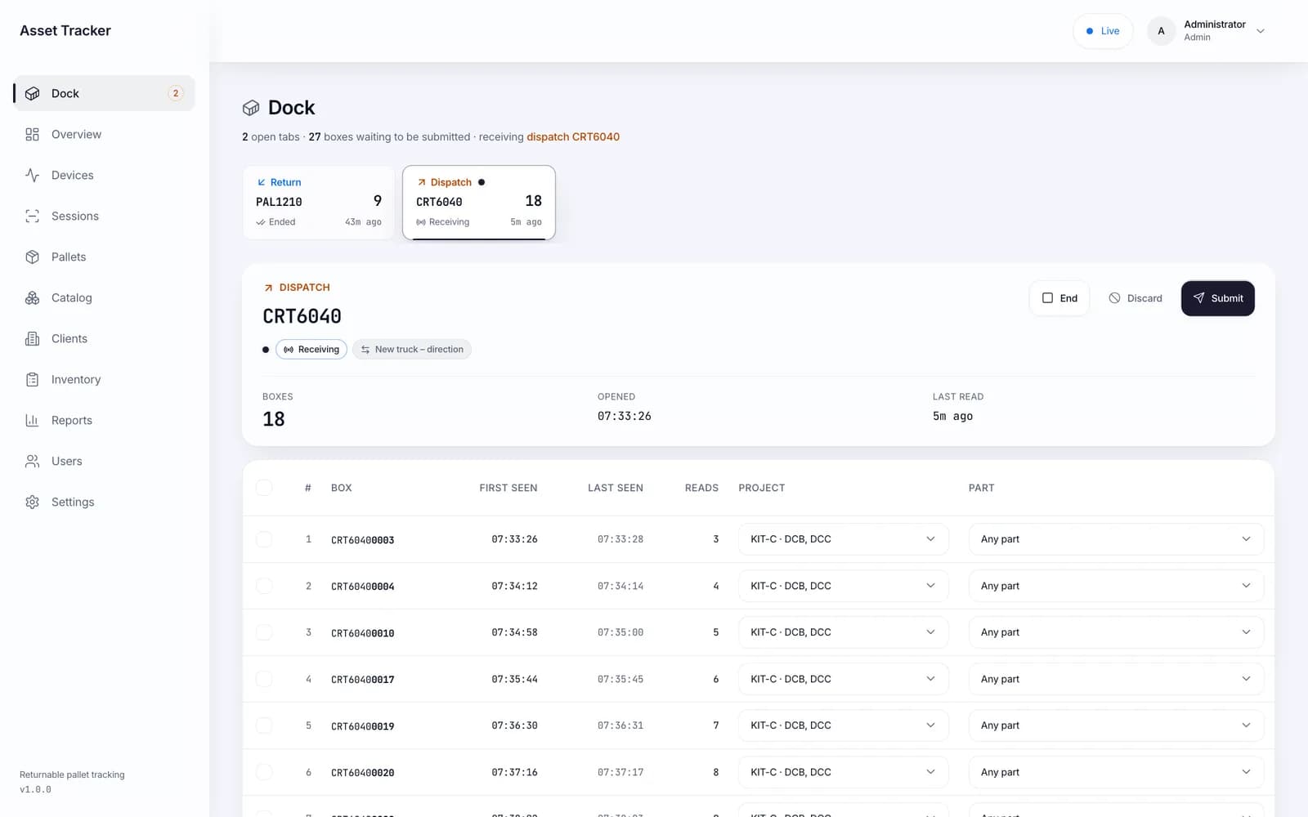Click the arrow icon next to DISPATCH label
Viewport: 1308px width, 817px height.
click(x=268, y=288)
